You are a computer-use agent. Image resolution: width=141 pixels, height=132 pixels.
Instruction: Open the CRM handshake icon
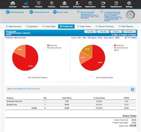click(103, 3)
